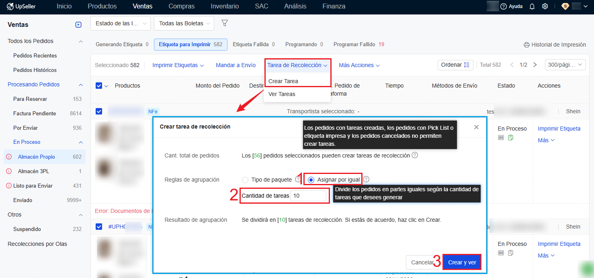The height and width of the screenshot is (278, 594).
Task: Select the Asignar por igual radio option
Action: 311,180
